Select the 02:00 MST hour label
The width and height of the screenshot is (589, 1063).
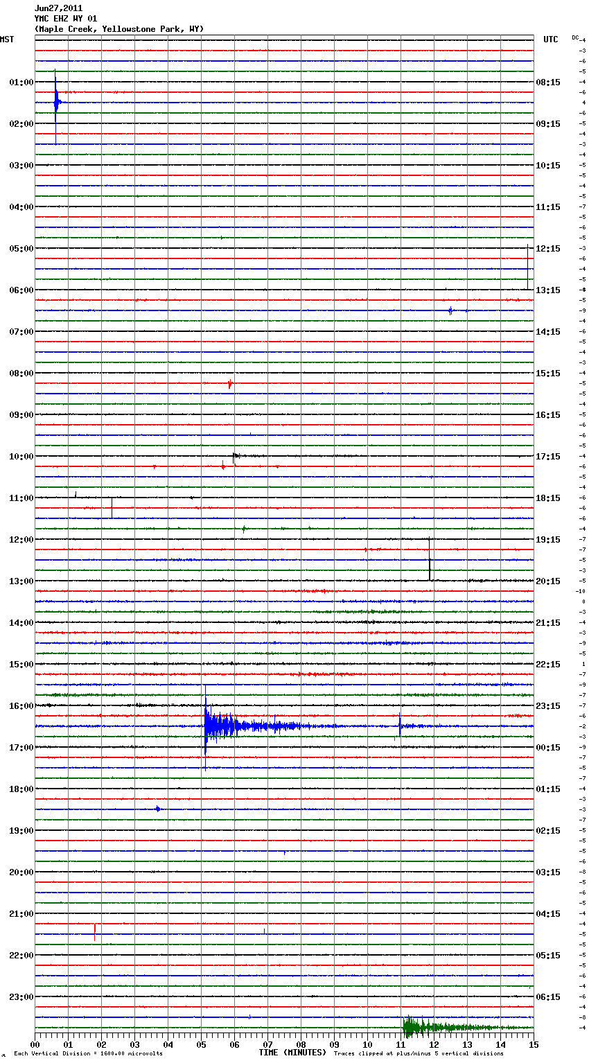(21, 123)
